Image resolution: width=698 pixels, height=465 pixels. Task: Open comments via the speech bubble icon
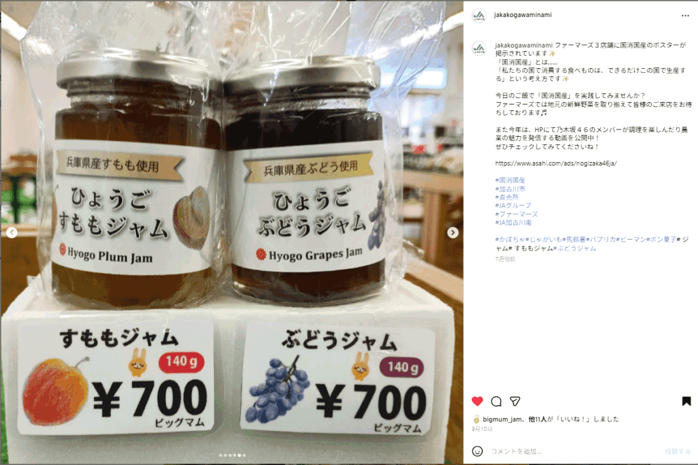(x=496, y=402)
